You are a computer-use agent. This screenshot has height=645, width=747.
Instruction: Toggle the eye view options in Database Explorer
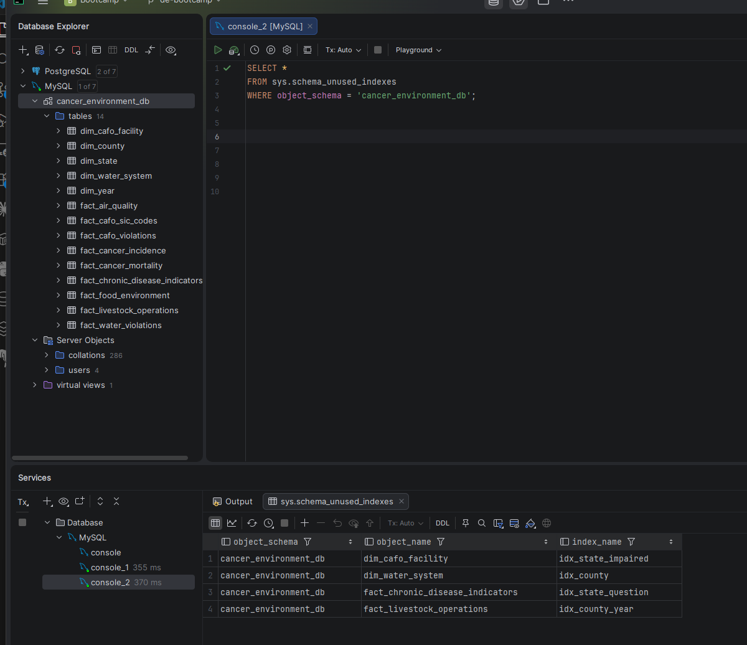pyautogui.click(x=171, y=50)
